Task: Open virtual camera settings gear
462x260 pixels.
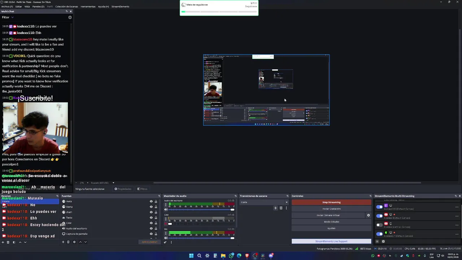Action: point(369,215)
